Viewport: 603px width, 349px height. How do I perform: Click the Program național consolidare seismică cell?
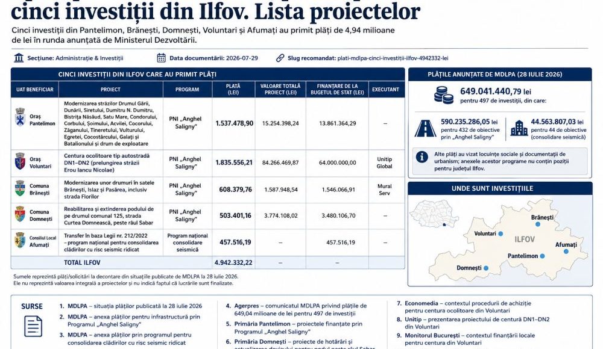click(x=188, y=242)
